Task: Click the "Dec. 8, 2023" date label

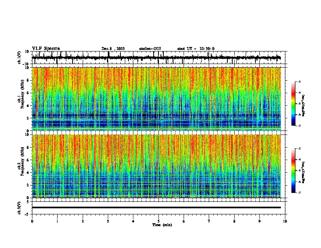Action: coord(113,49)
